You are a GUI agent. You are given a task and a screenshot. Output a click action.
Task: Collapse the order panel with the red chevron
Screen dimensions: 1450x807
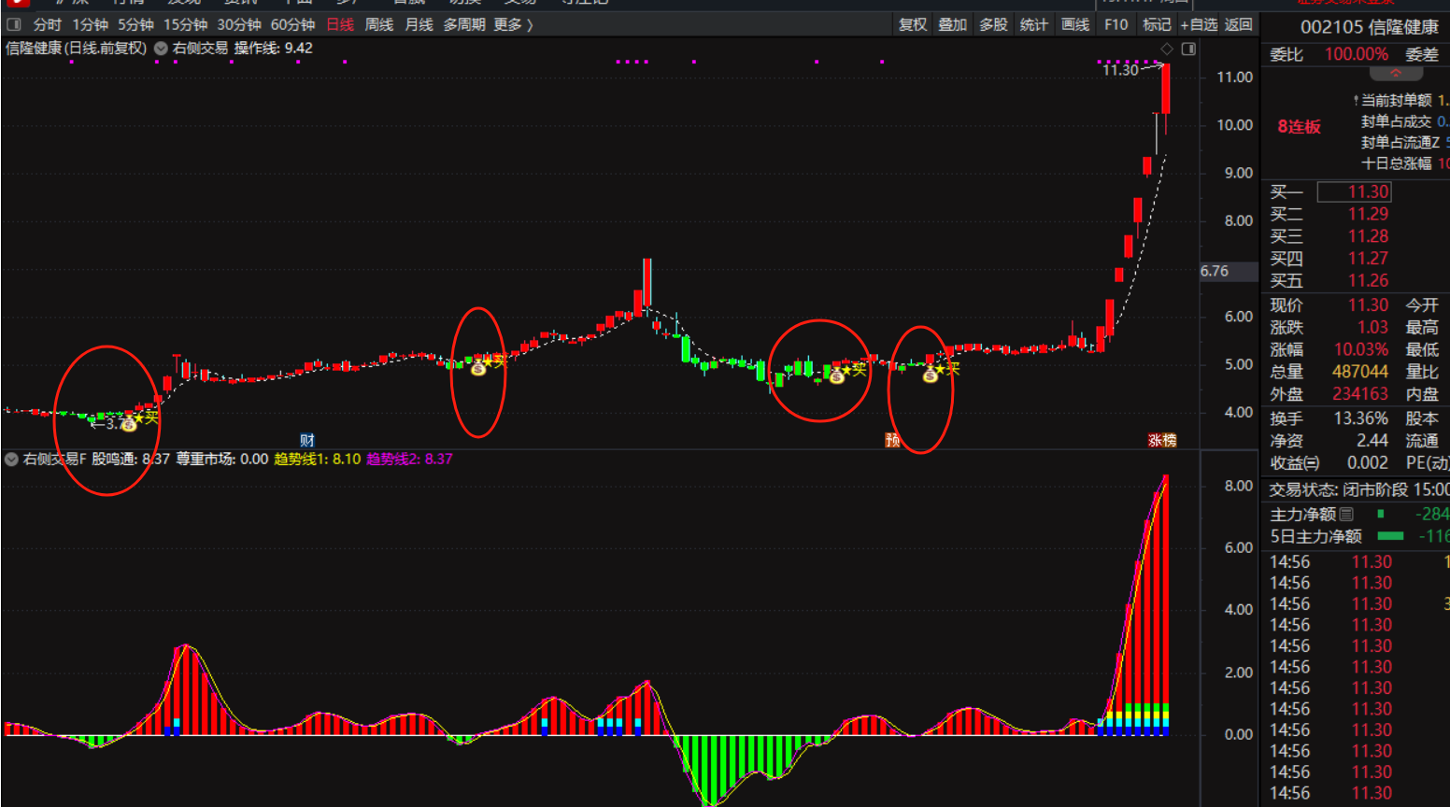(1395, 74)
